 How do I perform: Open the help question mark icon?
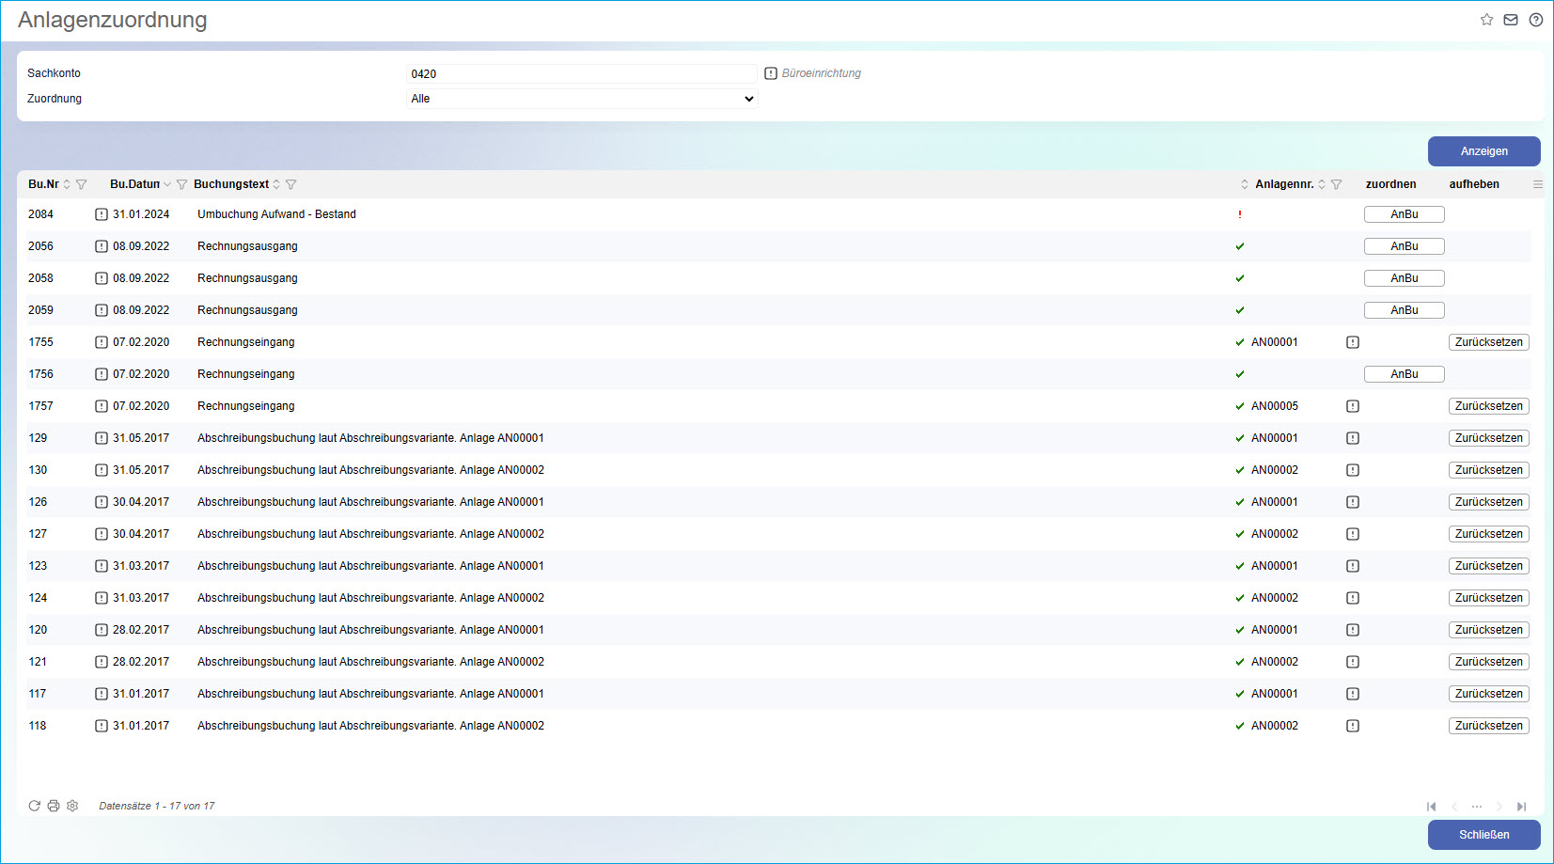pos(1535,20)
